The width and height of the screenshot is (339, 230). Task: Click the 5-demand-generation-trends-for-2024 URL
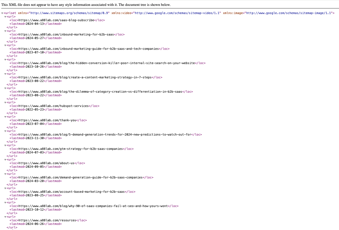(x=105, y=135)
